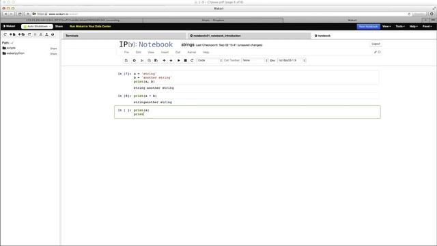This screenshot has height=246, width=437.
Task: Run the current cell with play icon
Action: tap(179, 61)
